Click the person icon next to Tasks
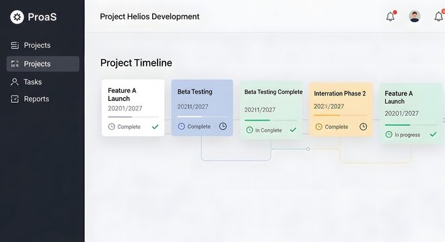 pyautogui.click(x=14, y=82)
